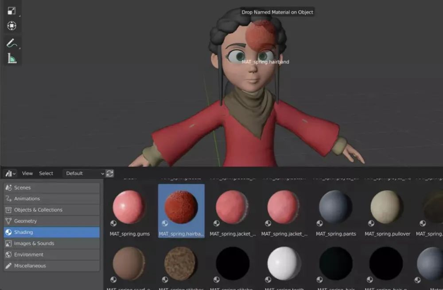Viewport: 443px width, 290px height.
Task: Click the material icon on MAT_spring.gums thumbnail
Action: click(x=113, y=223)
